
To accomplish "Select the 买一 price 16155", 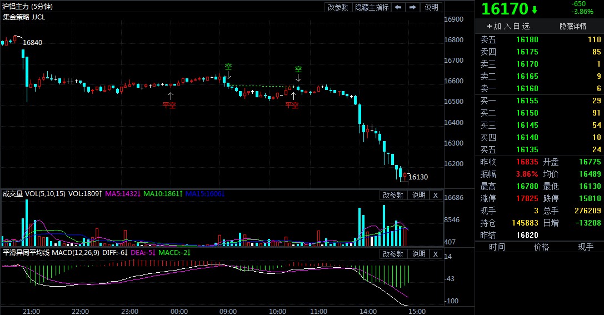I will (527, 101).
